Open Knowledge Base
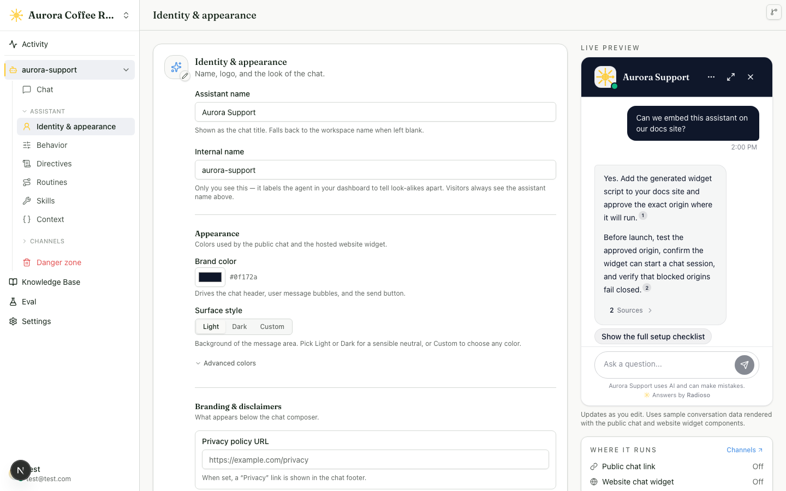The height and width of the screenshot is (491, 786). click(69, 282)
